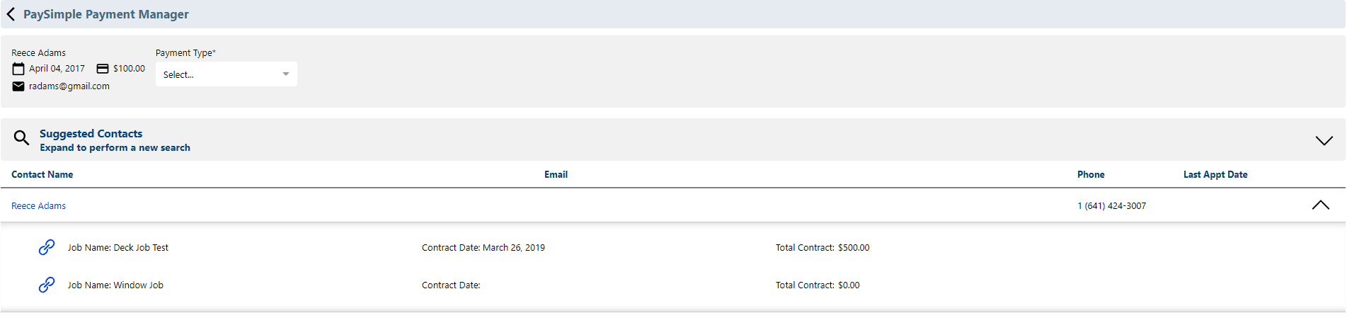
Task: Click the Expand to perform a new search text
Action: (x=115, y=148)
